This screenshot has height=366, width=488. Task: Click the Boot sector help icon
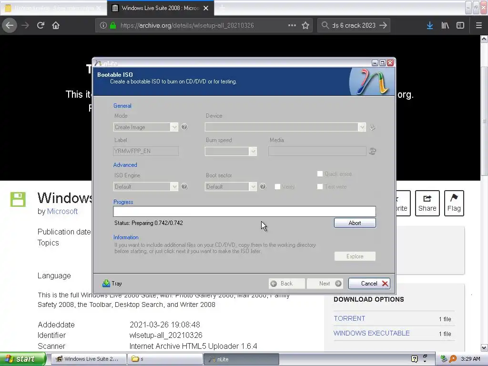coord(263,186)
